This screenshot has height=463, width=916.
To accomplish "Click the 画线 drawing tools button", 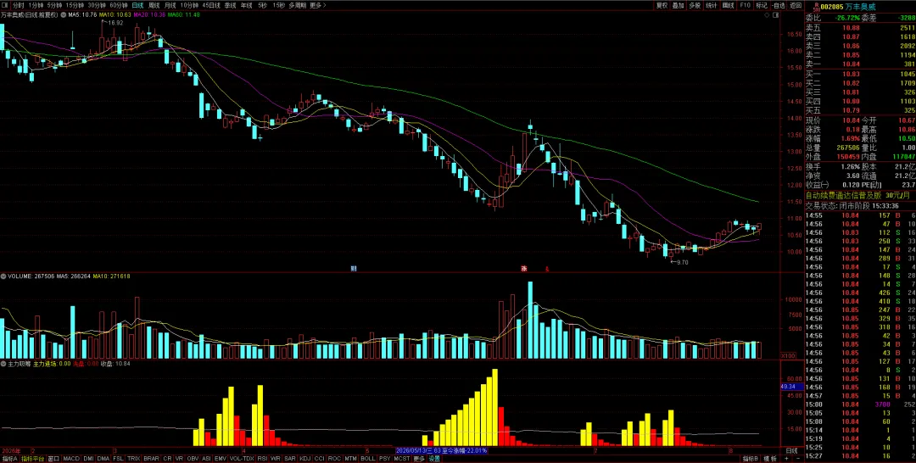I will coord(728,5).
